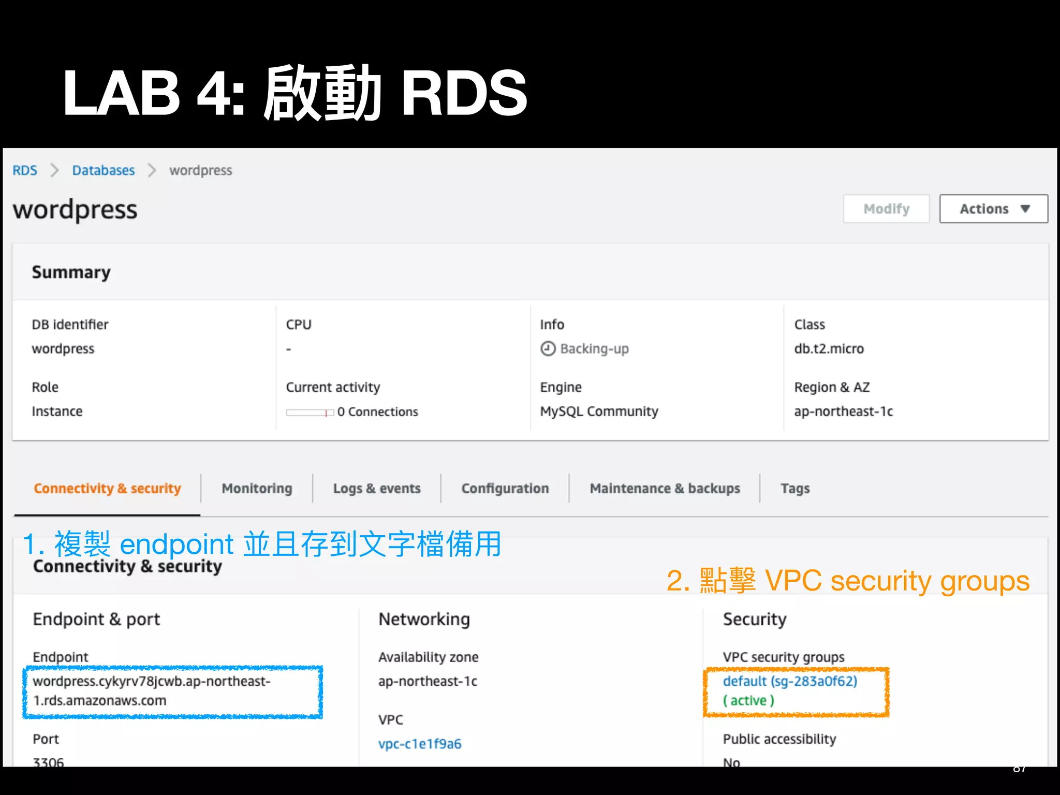Click the Public accessibility label

779,739
